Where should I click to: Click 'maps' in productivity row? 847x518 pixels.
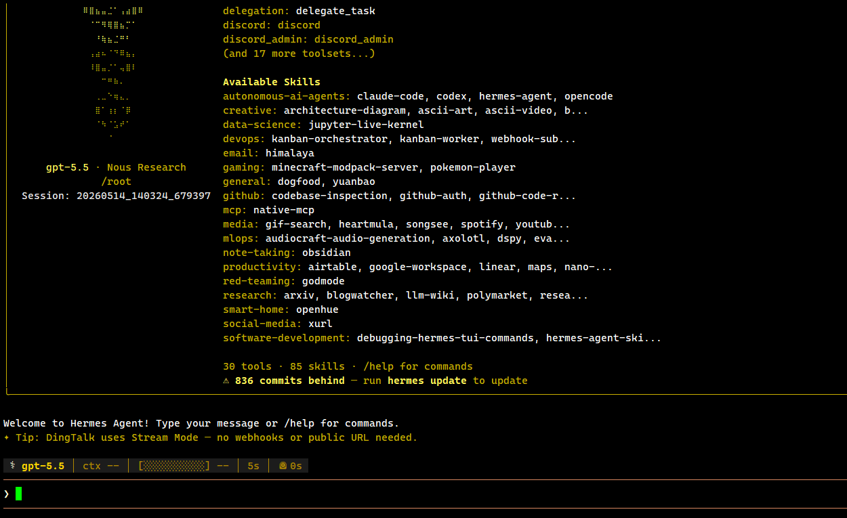[x=540, y=267]
